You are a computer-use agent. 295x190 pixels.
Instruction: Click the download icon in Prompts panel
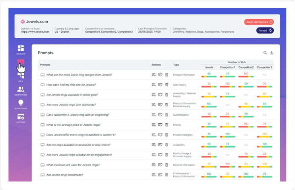pos(272,53)
